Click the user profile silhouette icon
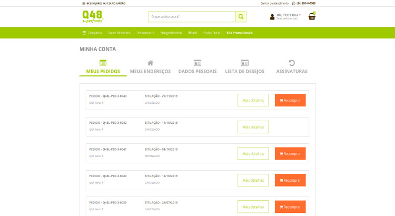The height and width of the screenshot is (216, 395). (x=272, y=17)
